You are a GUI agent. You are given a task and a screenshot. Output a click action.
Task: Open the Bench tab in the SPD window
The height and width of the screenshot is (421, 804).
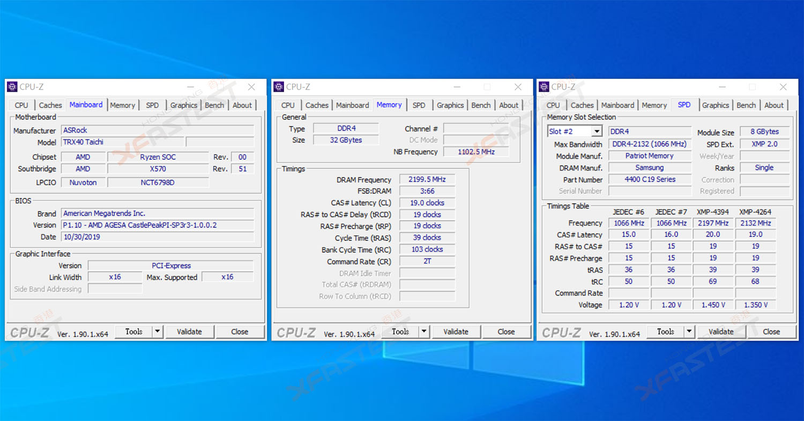pos(746,105)
